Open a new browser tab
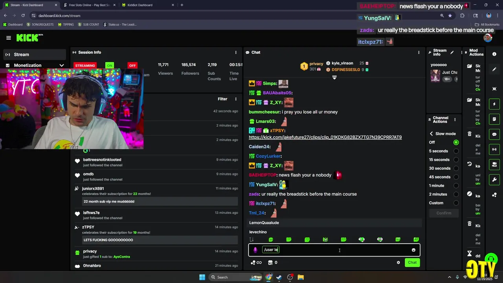503x283 pixels. click(182, 5)
